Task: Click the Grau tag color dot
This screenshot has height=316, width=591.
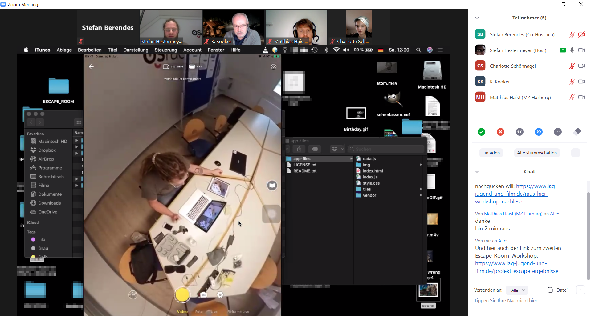Action: coord(33,248)
